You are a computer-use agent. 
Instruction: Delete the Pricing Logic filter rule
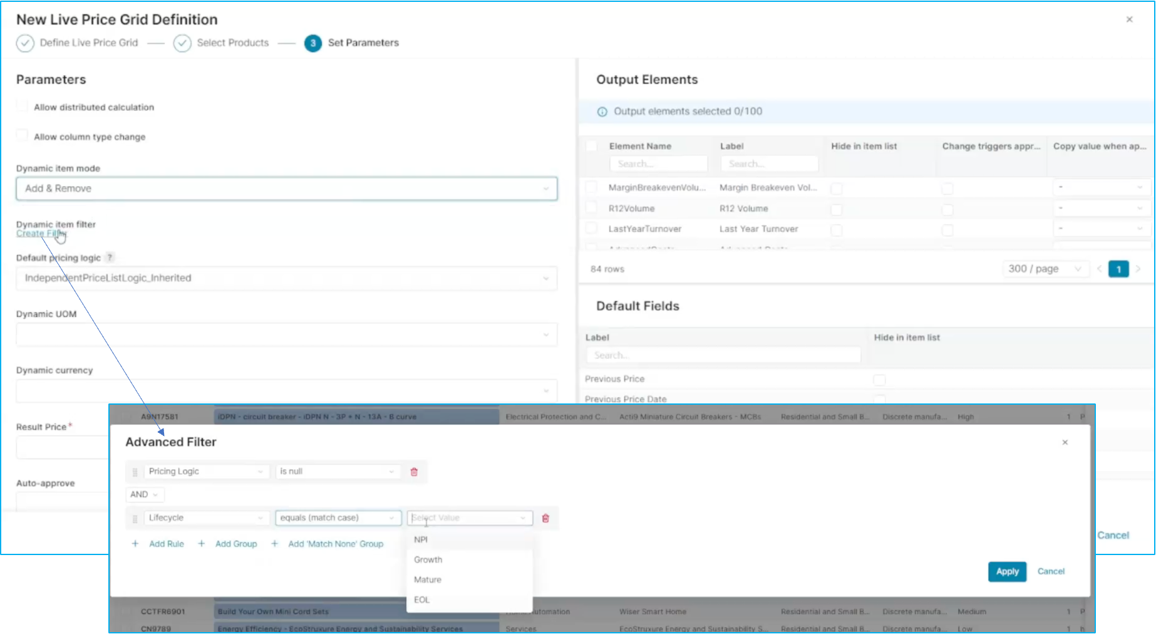414,472
